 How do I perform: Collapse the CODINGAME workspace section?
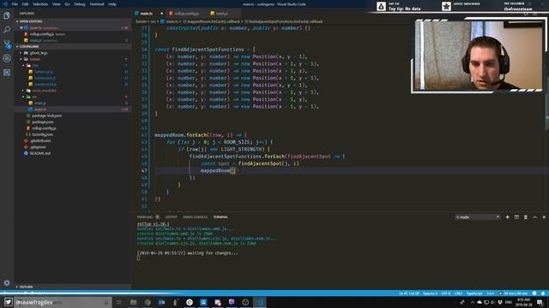72,46
